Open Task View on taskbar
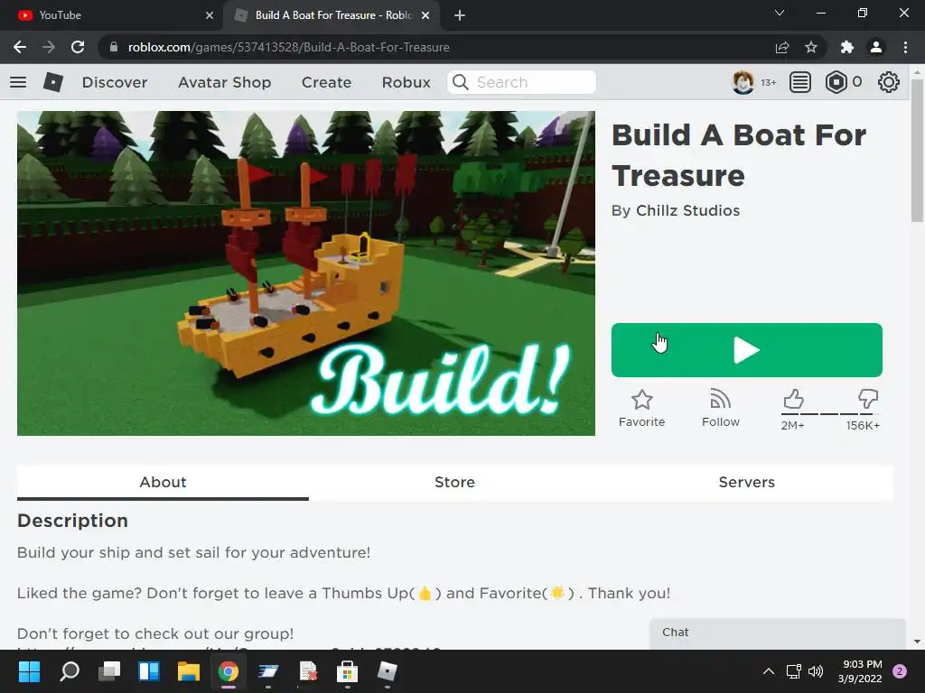 tap(109, 671)
